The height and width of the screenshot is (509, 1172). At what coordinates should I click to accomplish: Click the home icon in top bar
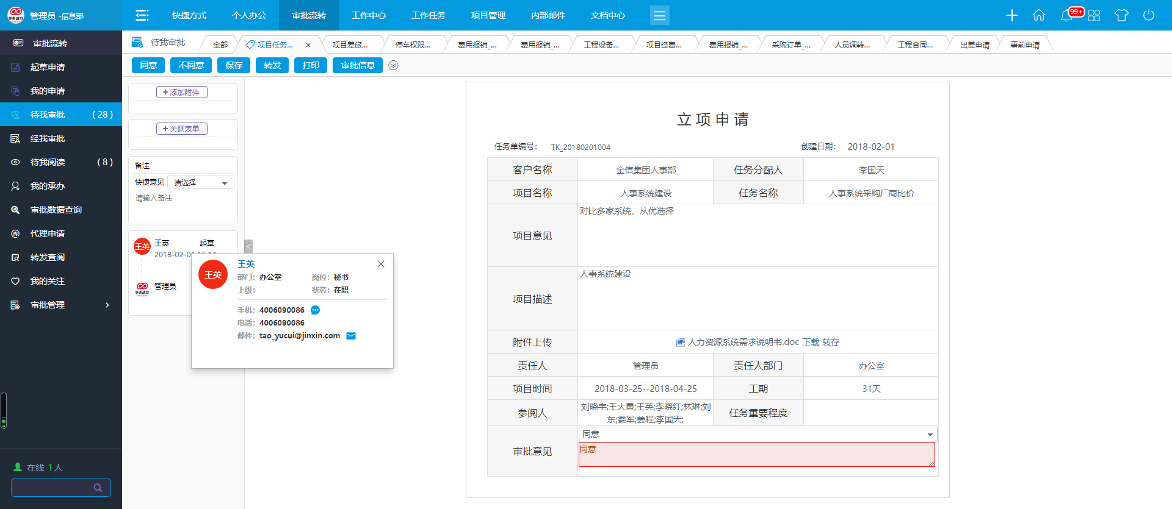click(x=1038, y=15)
